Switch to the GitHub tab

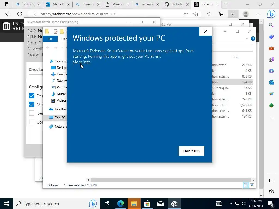[x=177, y=4]
